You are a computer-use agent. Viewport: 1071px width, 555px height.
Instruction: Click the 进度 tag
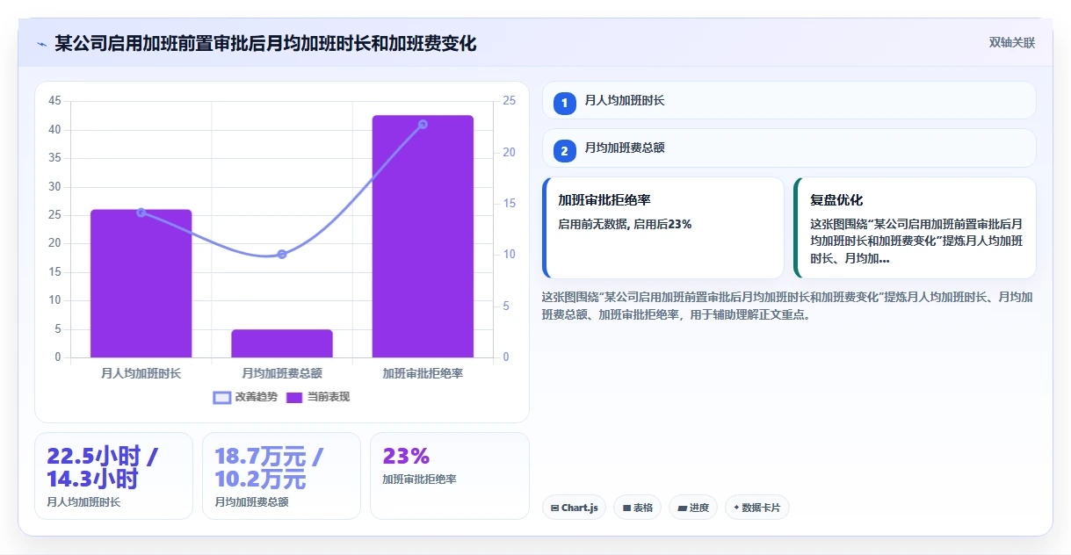[x=693, y=508]
